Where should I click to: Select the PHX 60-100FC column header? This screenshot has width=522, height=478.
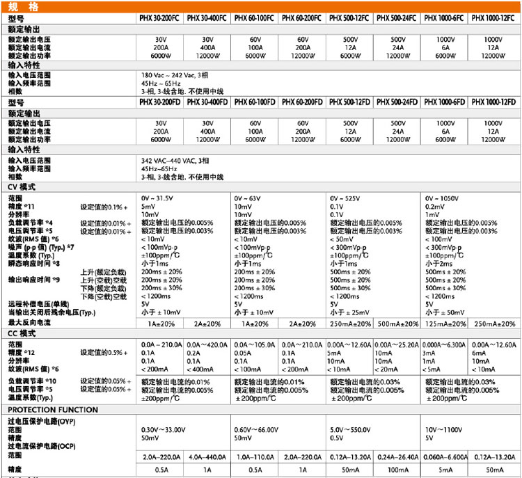tap(255, 17)
